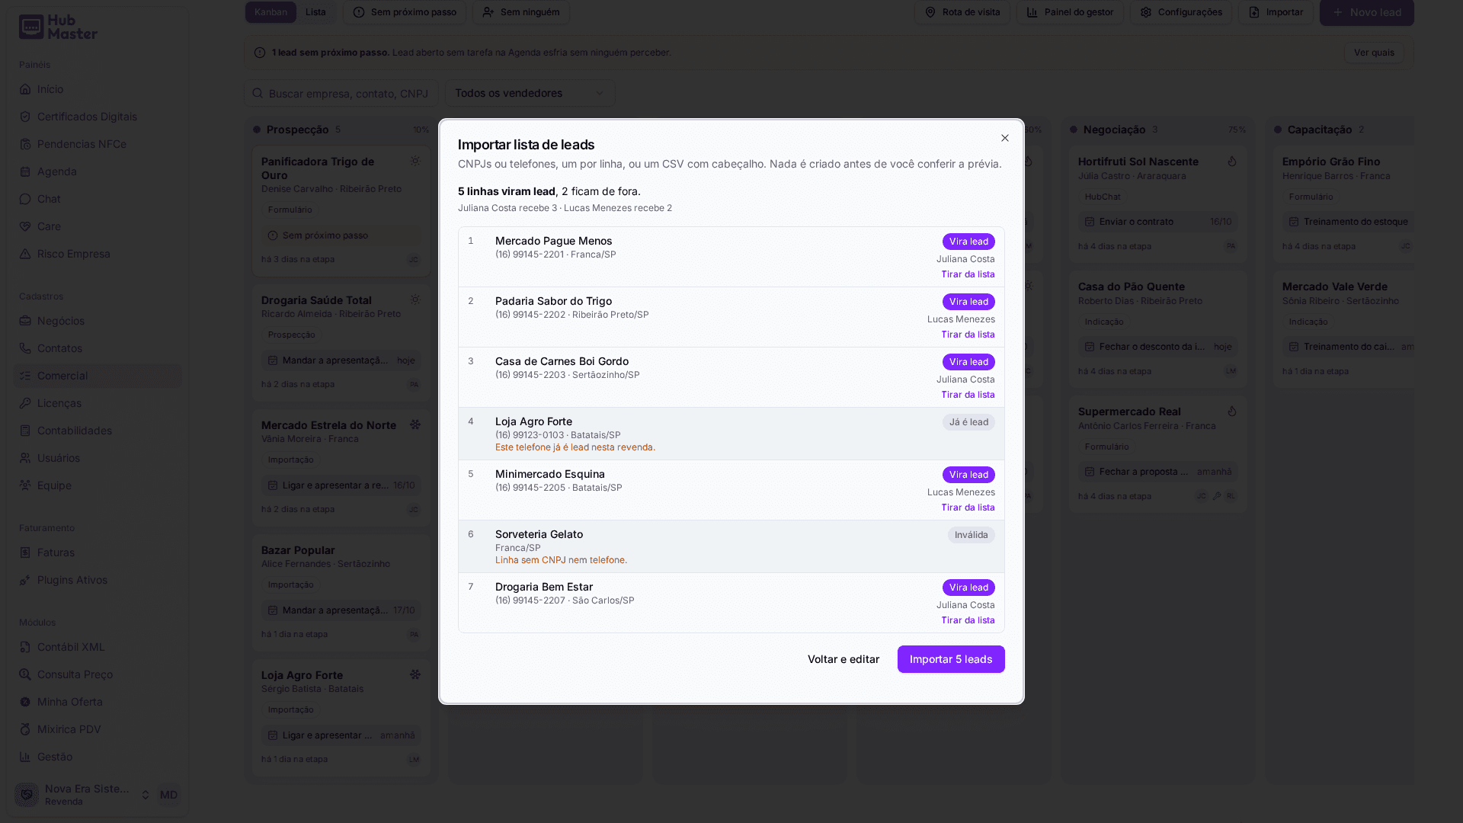Open Licenças section

tap(98, 403)
